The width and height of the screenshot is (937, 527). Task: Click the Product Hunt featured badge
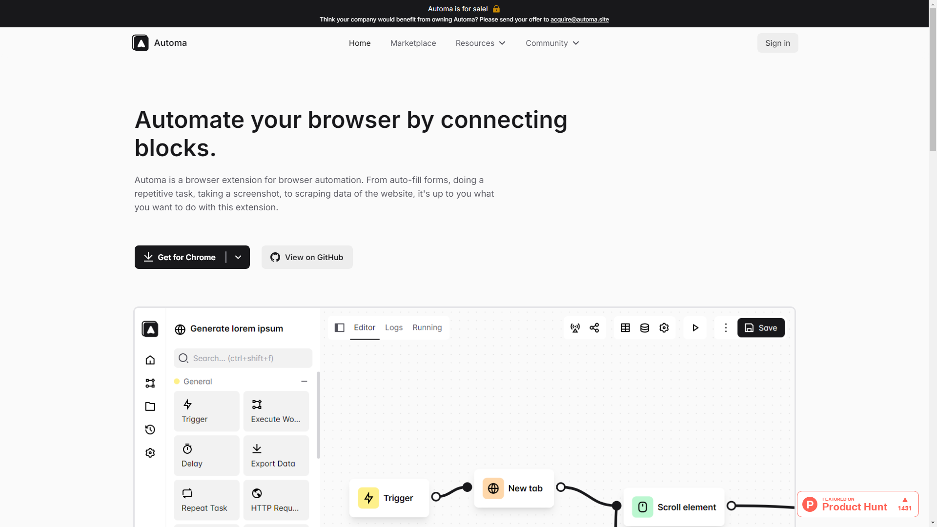(858, 504)
